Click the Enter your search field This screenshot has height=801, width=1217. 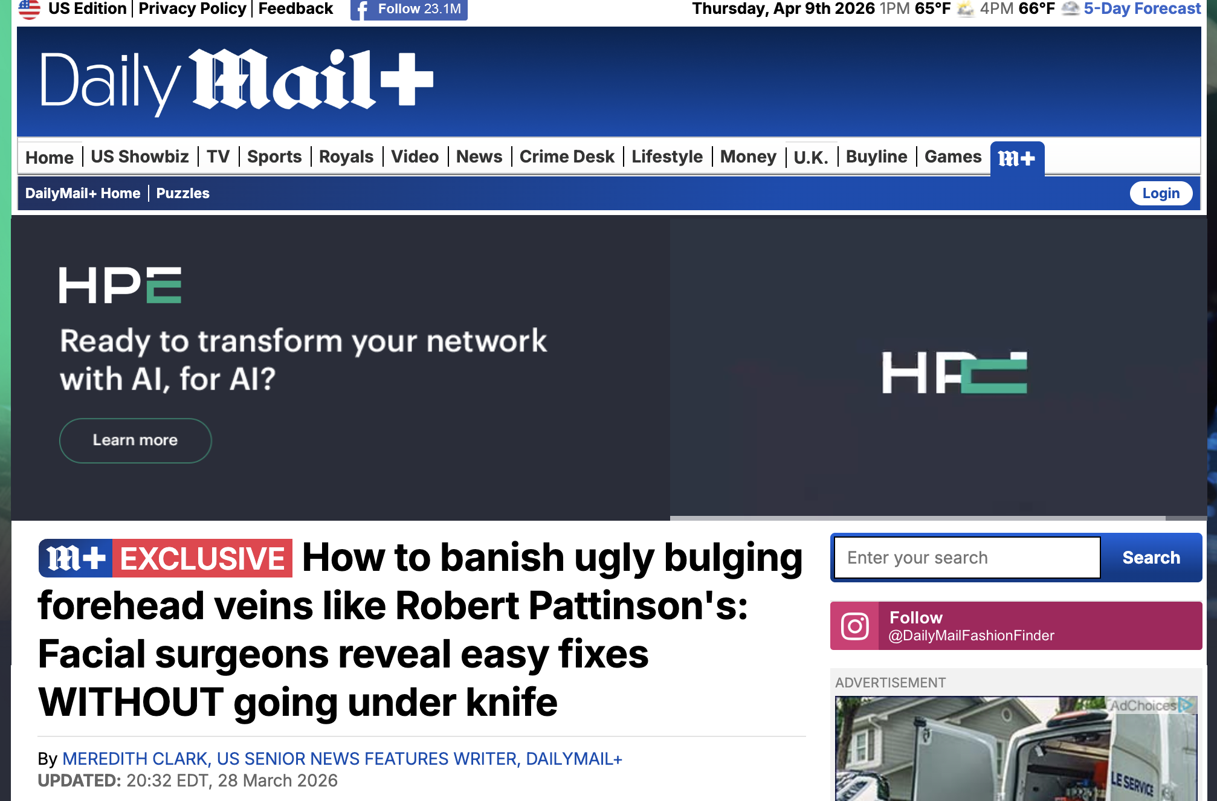click(x=967, y=558)
